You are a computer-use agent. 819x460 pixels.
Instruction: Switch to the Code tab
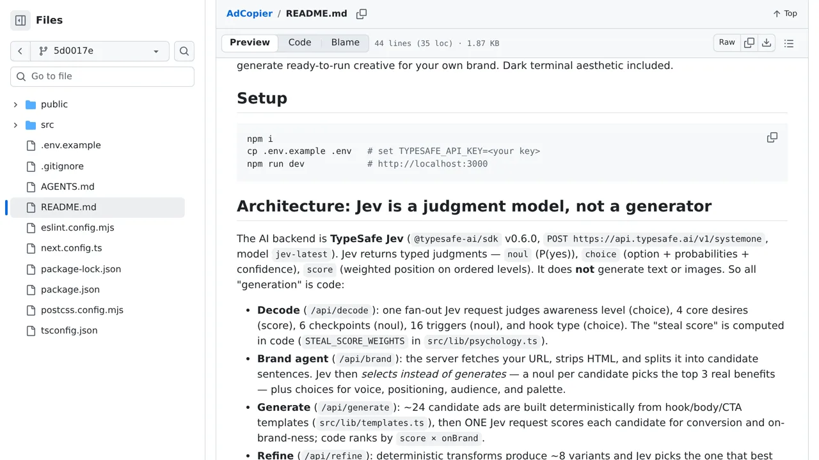[x=299, y=43]
